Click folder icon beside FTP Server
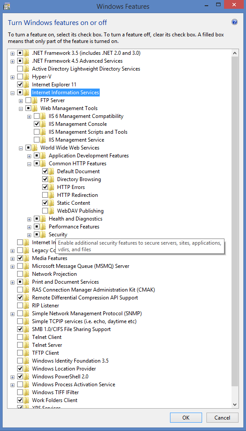The height and width of the screenshot is (431, 246). click(35, 100)
